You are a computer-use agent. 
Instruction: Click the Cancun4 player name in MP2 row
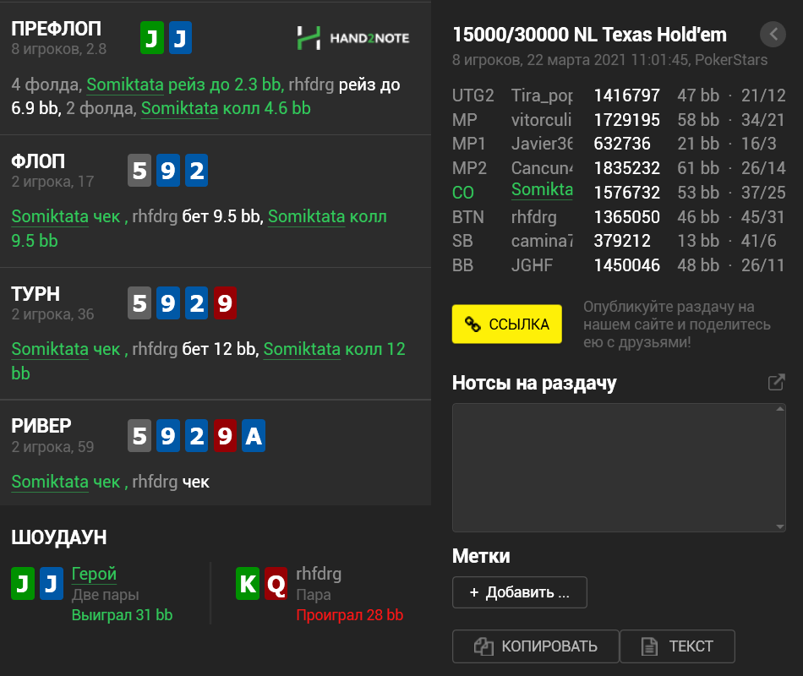pyautogui.click(x=542, y=168)
